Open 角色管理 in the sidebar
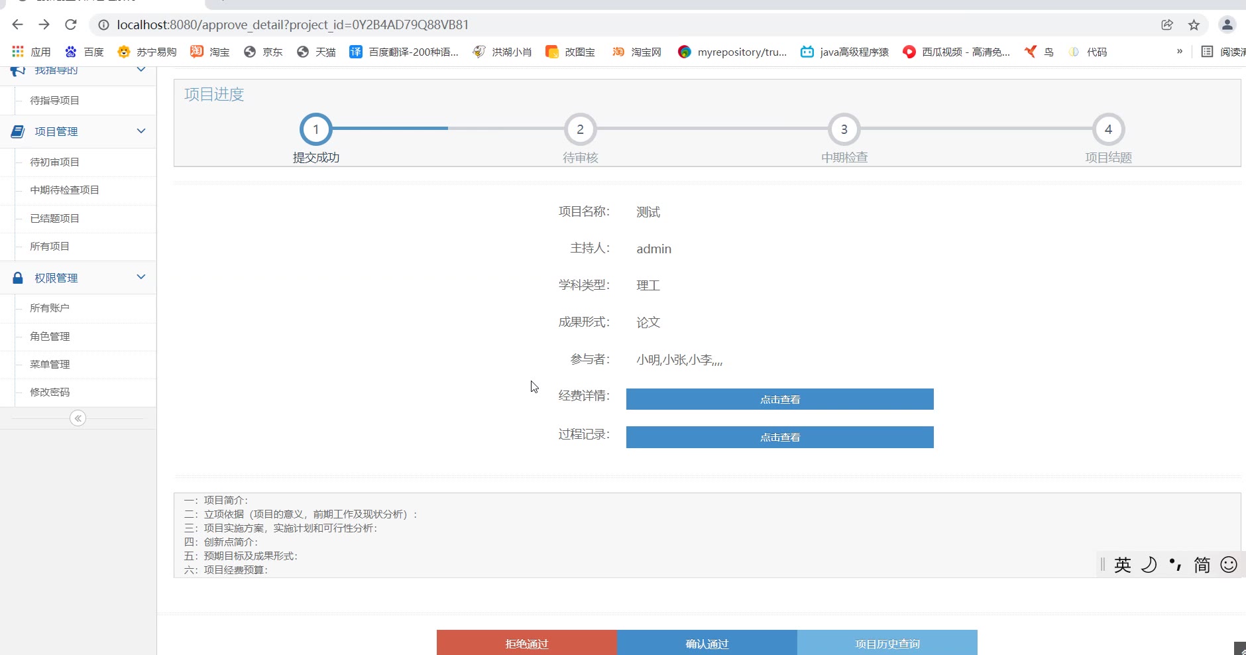 [50, 337]
